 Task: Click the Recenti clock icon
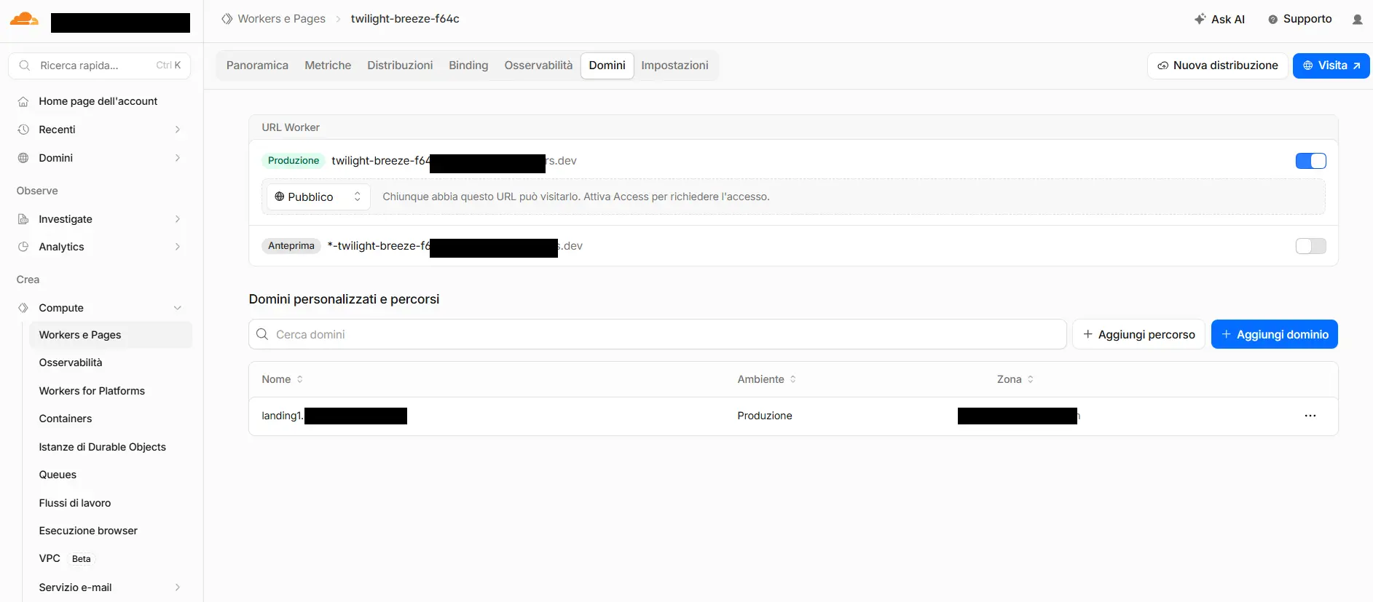23,130
